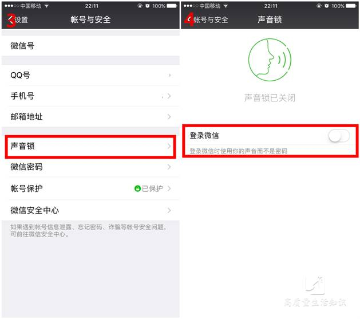360x319 pixels.
Task: Tap right screen alarm clock icon
Action: click(326, 6)
